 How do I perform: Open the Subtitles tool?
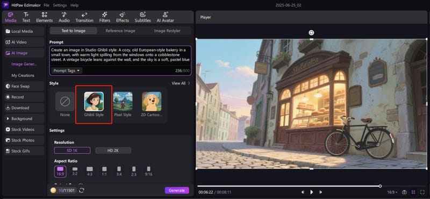coord(142,17)
